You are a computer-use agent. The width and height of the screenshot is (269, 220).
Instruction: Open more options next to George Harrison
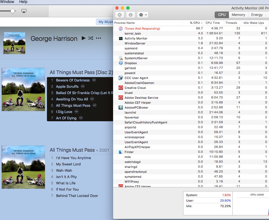99,38
